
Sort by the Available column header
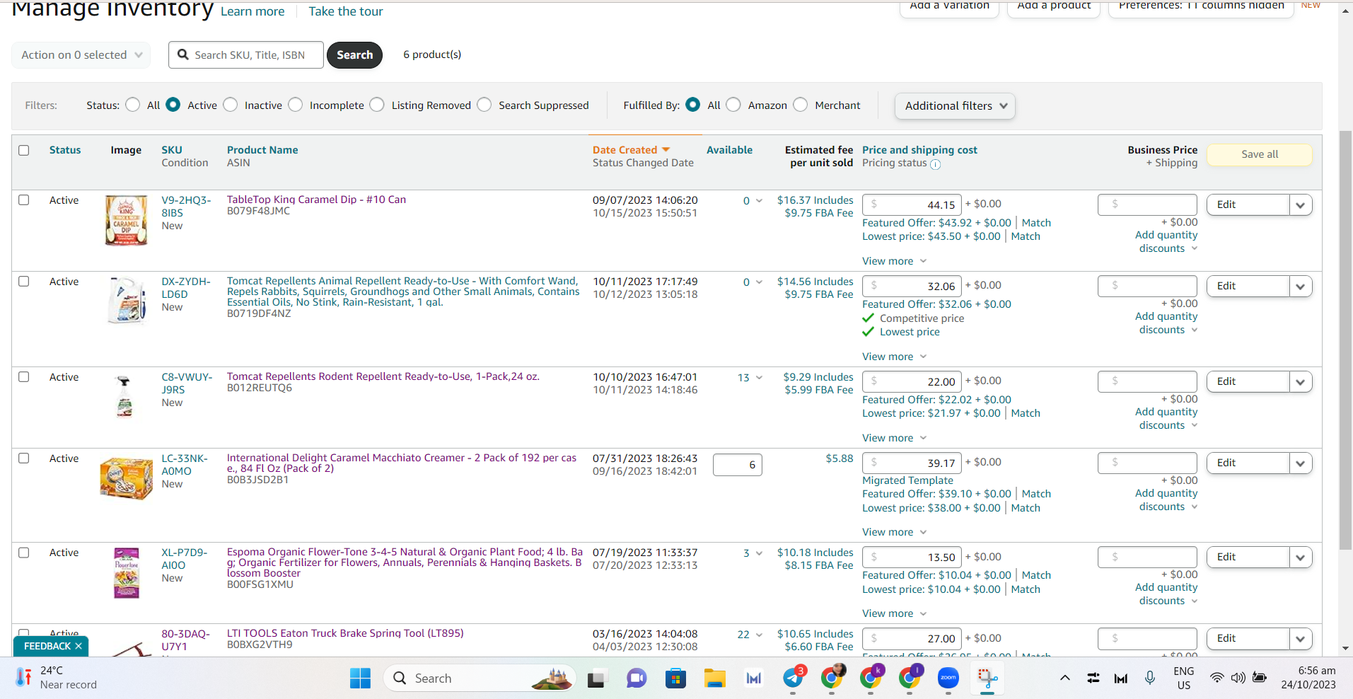[x=729, y=150]
